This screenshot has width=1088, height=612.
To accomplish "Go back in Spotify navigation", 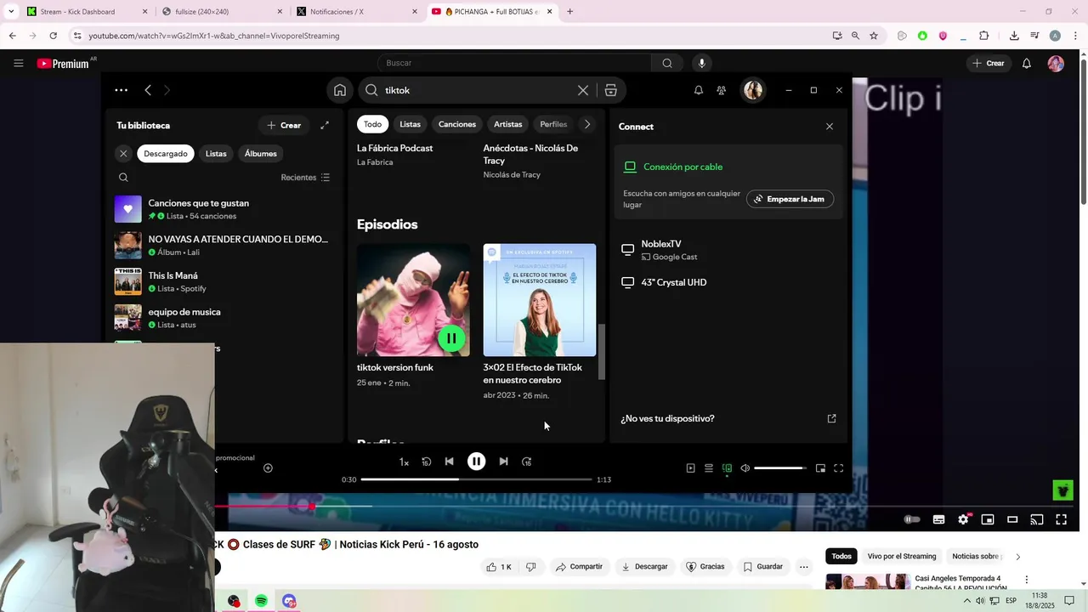I will (x=148, y=90).
